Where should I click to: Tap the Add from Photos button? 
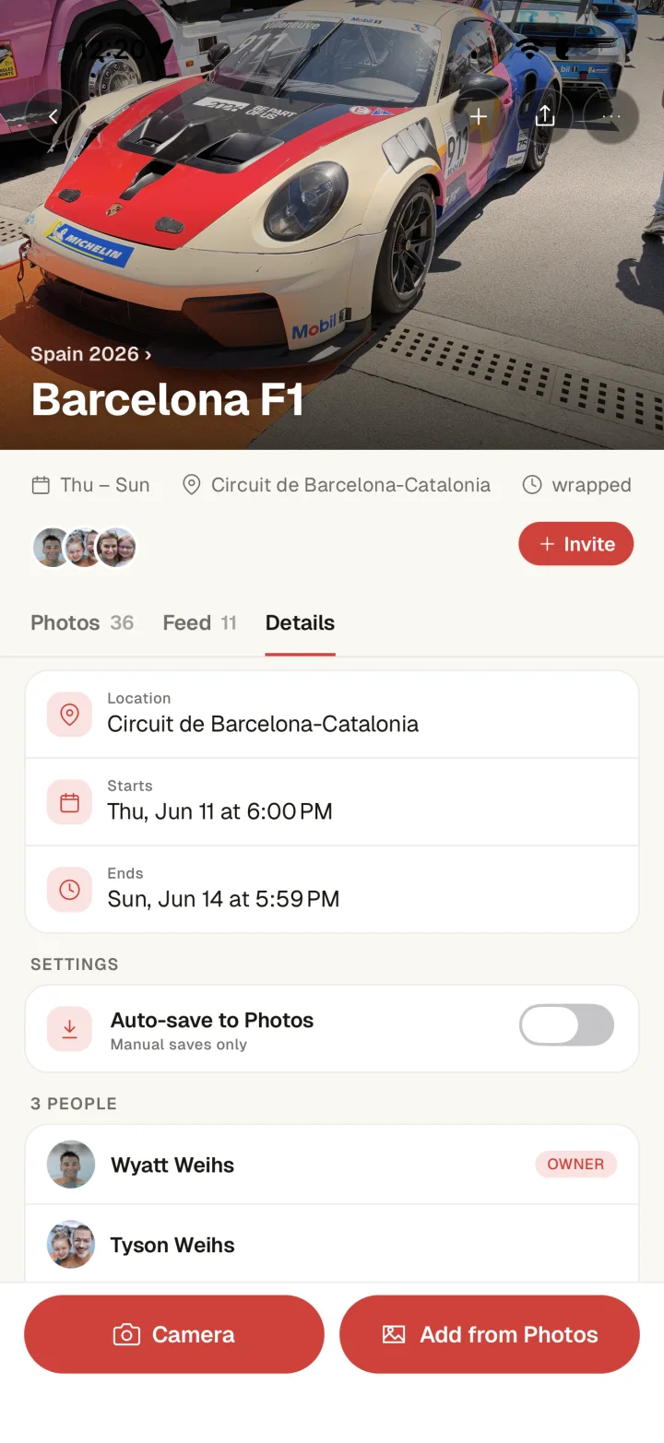tap(490, 1334)
